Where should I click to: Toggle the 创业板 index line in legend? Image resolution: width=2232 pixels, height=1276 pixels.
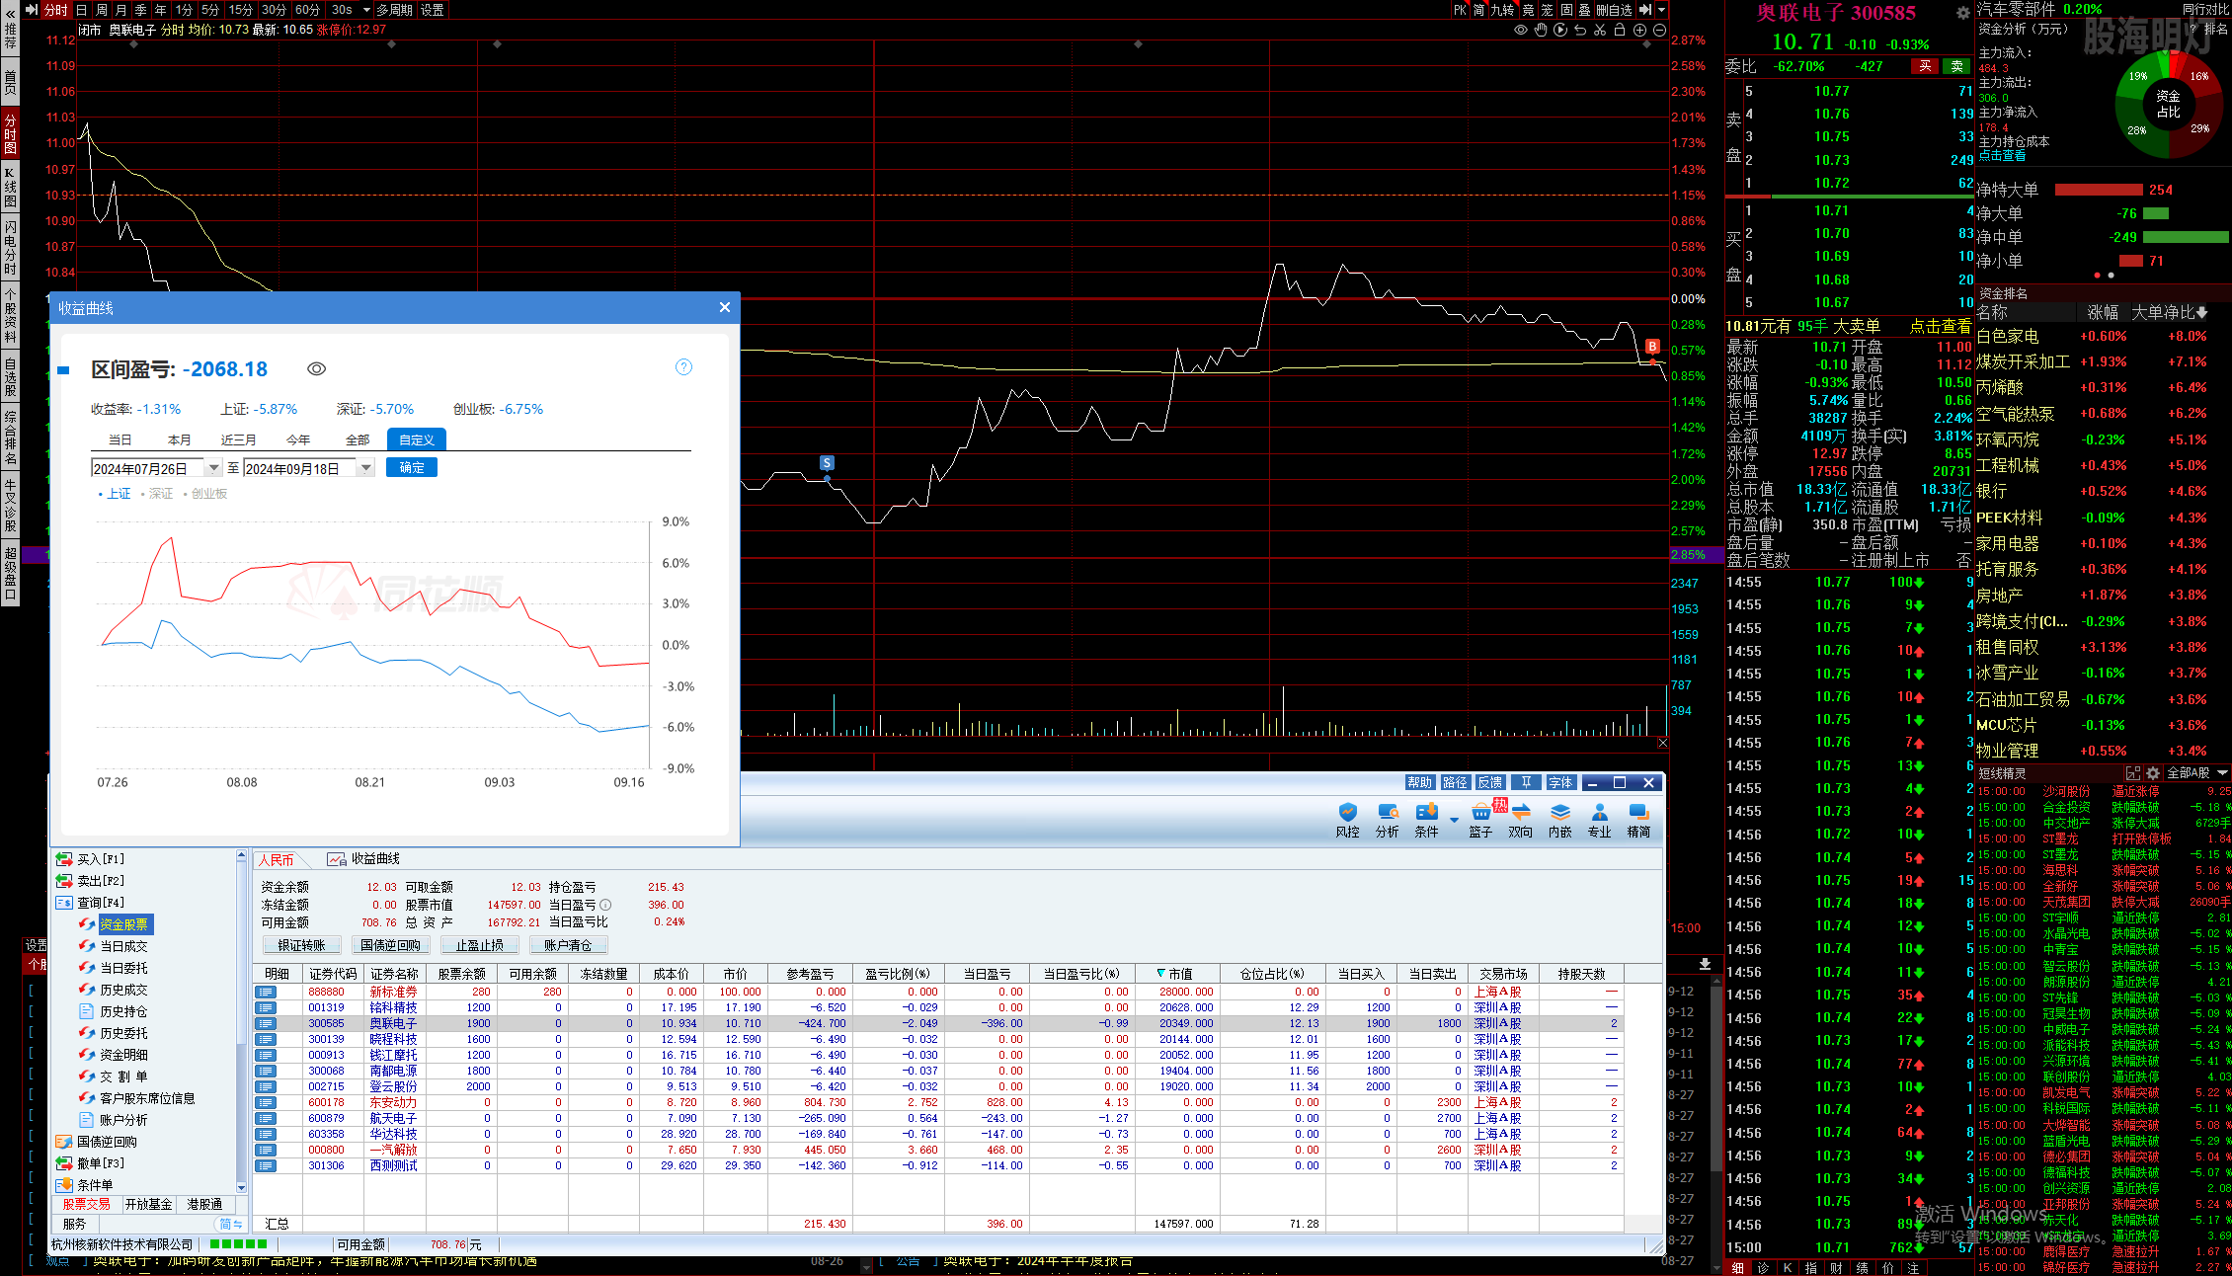coord(204,494)
